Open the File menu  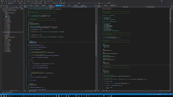point(4,1)
